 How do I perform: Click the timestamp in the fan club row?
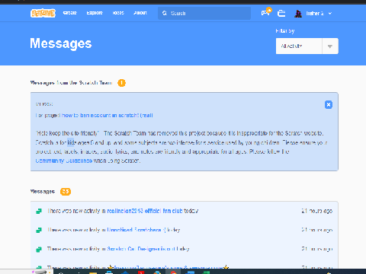[317, 211]
